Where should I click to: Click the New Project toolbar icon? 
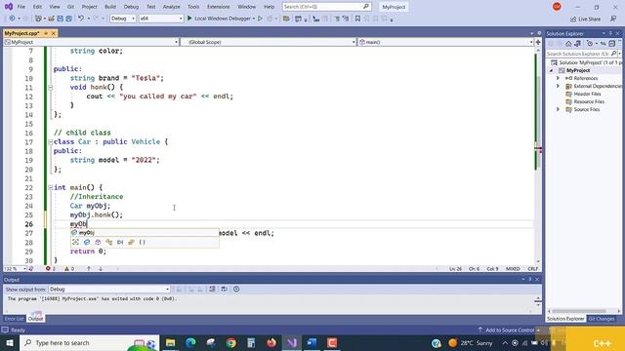pos(38,19)
